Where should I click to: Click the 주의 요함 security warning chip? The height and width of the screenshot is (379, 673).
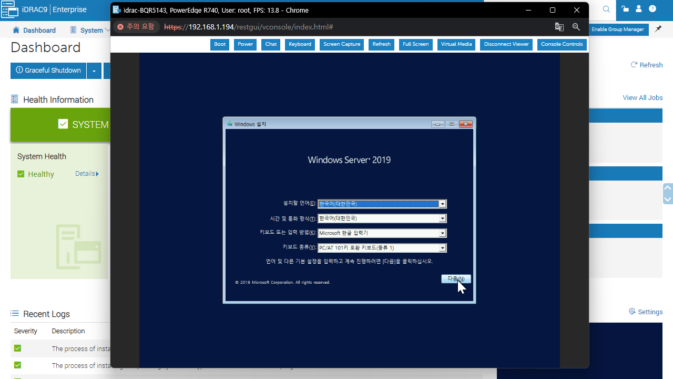(x=136, y=27)
